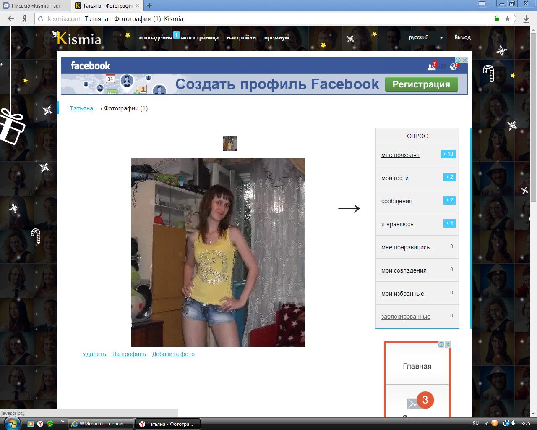Viewport: 537px width, 430px height.
Task: Close the sidebar Главная ad
Action: pos(448,344)
